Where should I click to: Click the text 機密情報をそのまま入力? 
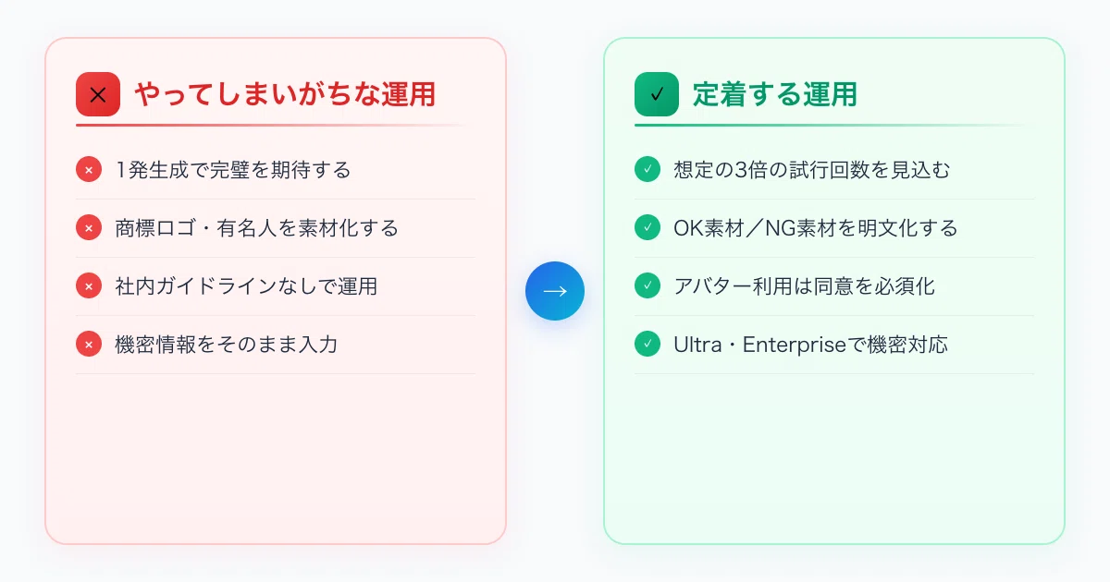click(227, 345)
